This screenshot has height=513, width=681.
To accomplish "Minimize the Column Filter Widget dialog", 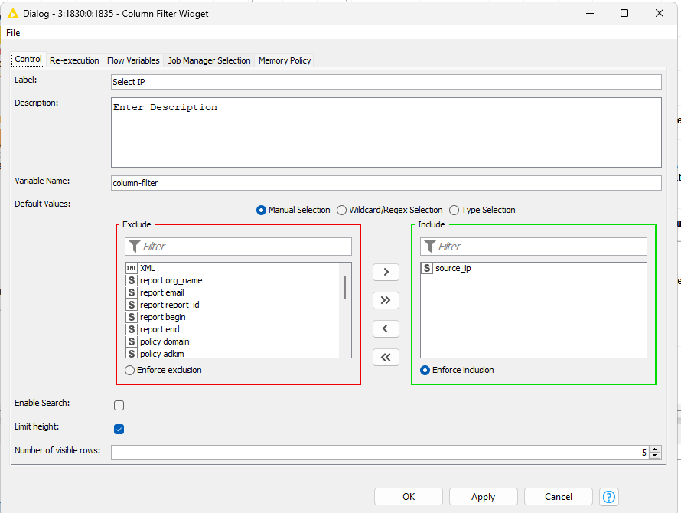I will tap(590, 13).
